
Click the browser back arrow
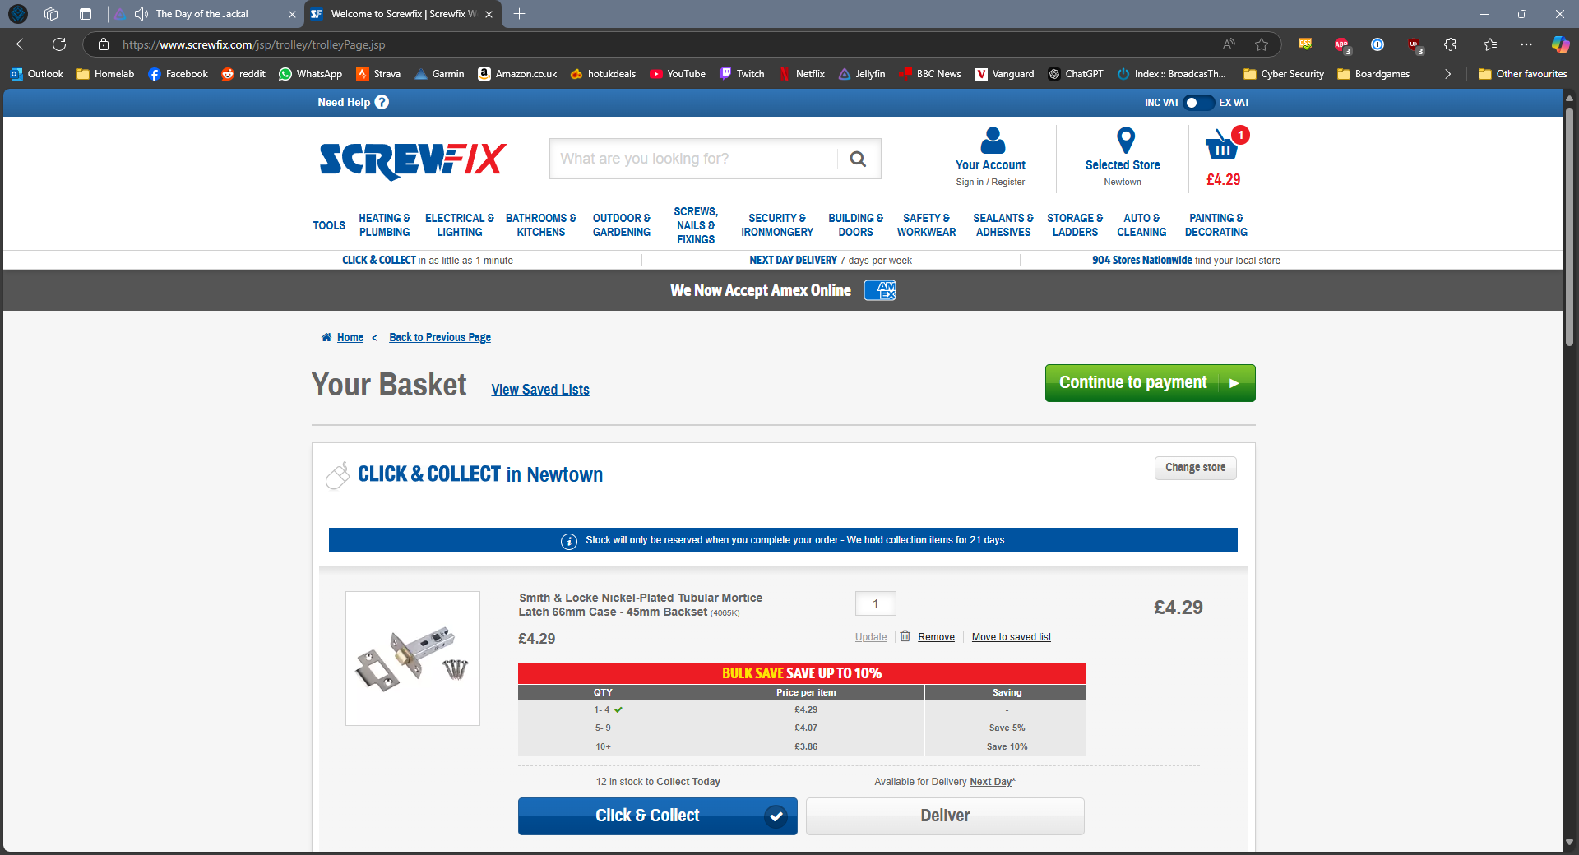[23, 44]
